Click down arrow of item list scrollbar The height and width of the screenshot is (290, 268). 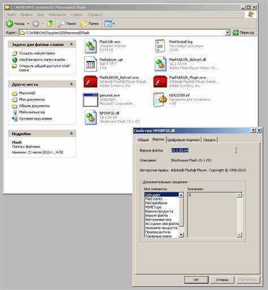point(181,235)
